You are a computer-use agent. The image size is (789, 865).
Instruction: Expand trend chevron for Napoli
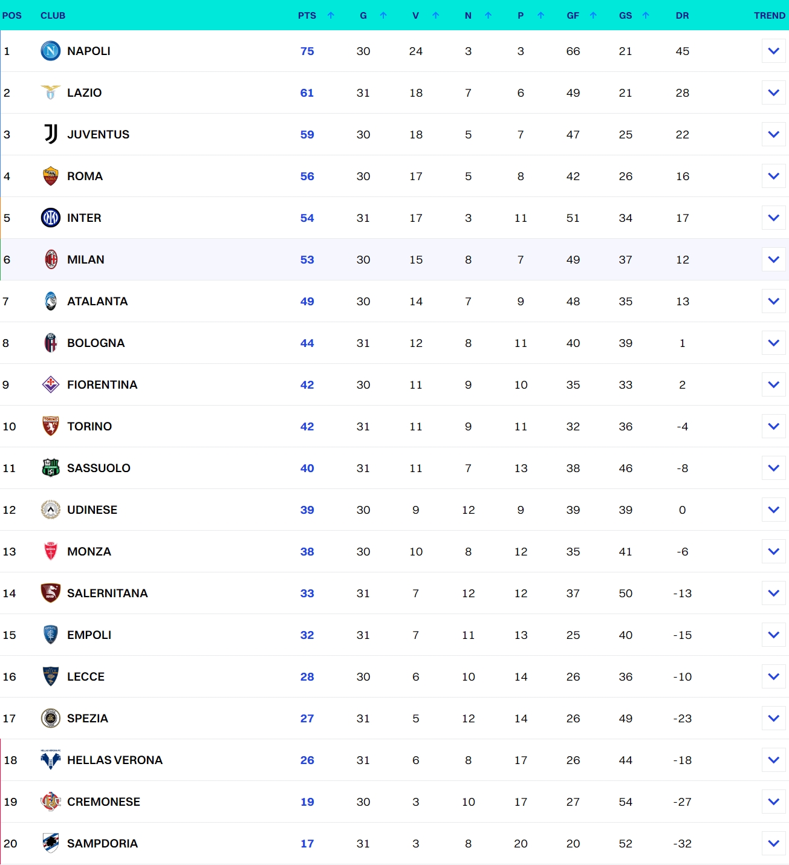click(773, 51)
